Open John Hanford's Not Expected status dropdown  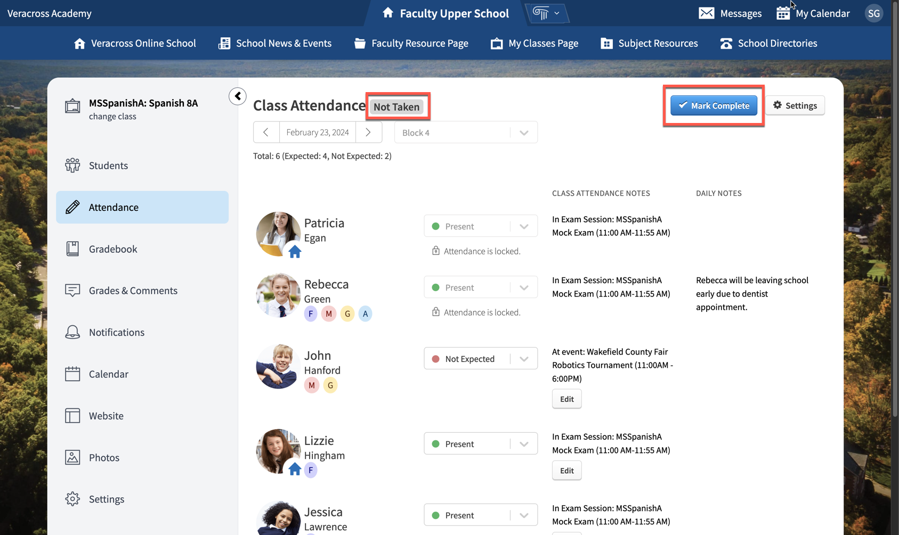[481, 359]
